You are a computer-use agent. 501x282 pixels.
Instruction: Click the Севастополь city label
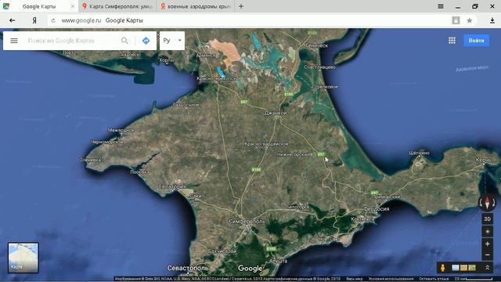tap(188, 268)
